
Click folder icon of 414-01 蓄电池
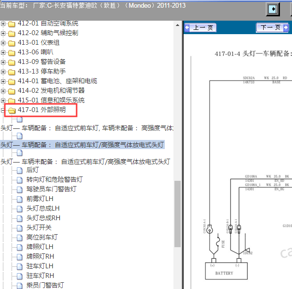(12, 82)
